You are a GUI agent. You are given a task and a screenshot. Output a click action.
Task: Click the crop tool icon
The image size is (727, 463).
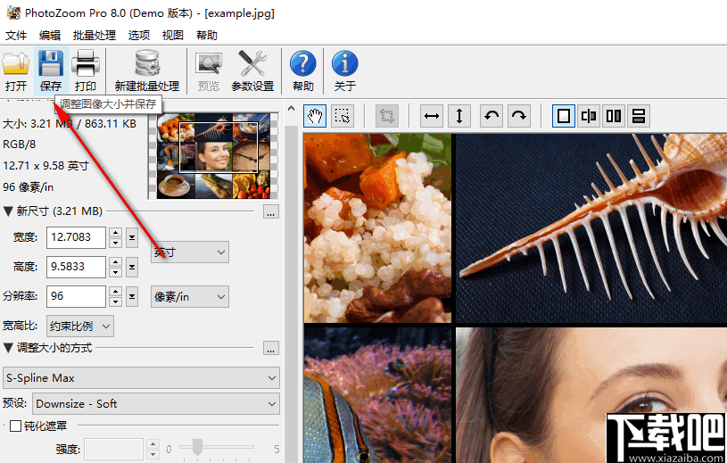pyautogui.click(x=387, y=116)
